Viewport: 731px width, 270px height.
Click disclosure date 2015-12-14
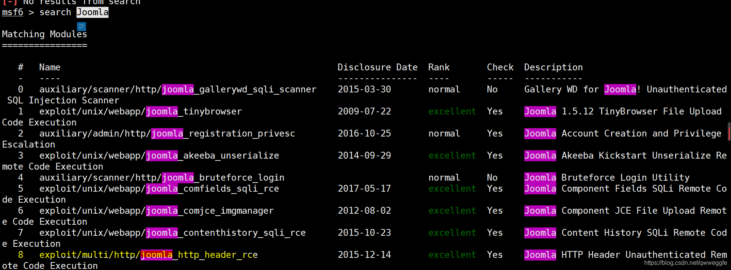tap(364, 255)
